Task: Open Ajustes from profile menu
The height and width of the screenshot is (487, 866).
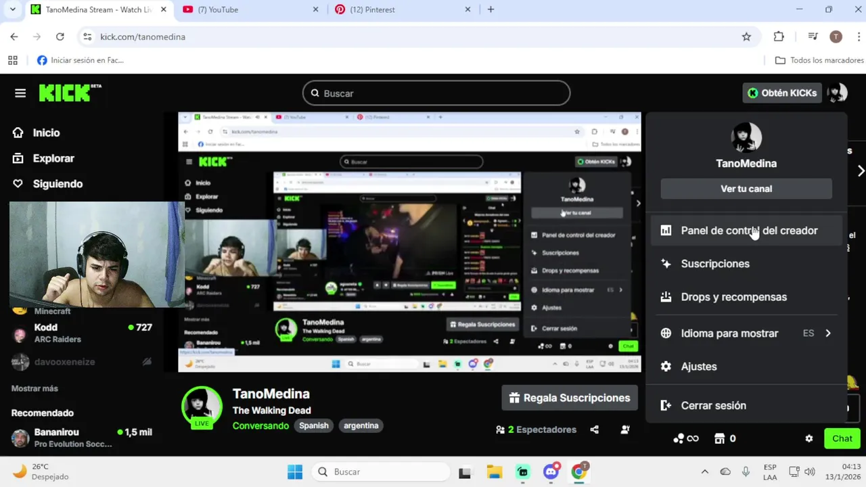Action: (746, 367)
